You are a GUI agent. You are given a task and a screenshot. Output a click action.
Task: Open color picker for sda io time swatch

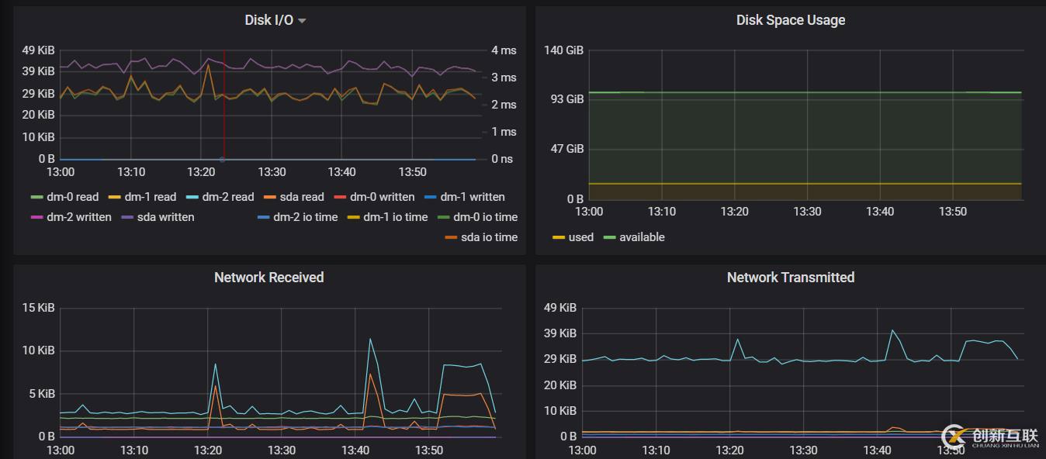pos(451,237)
